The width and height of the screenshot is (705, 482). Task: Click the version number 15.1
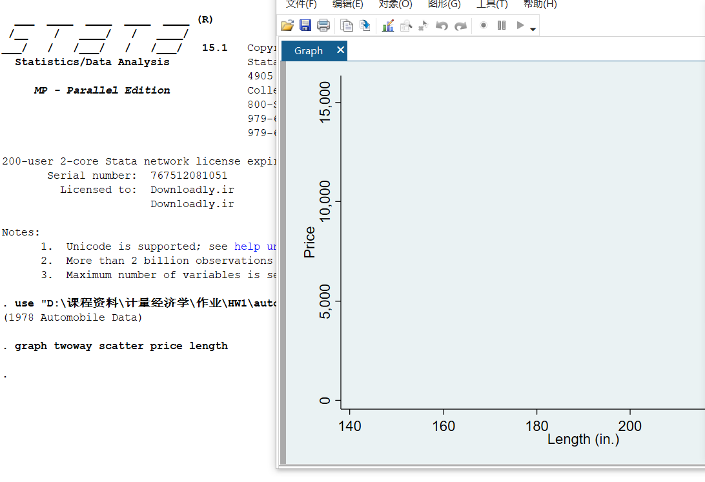tap(214, 48)
